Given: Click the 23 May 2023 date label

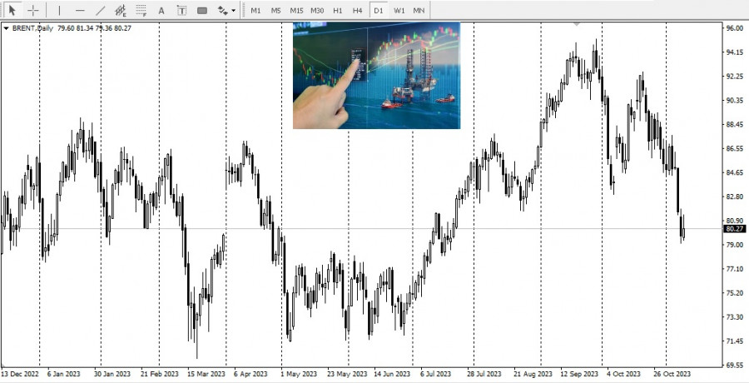Looking at the screenshot, I should point(347,374).
